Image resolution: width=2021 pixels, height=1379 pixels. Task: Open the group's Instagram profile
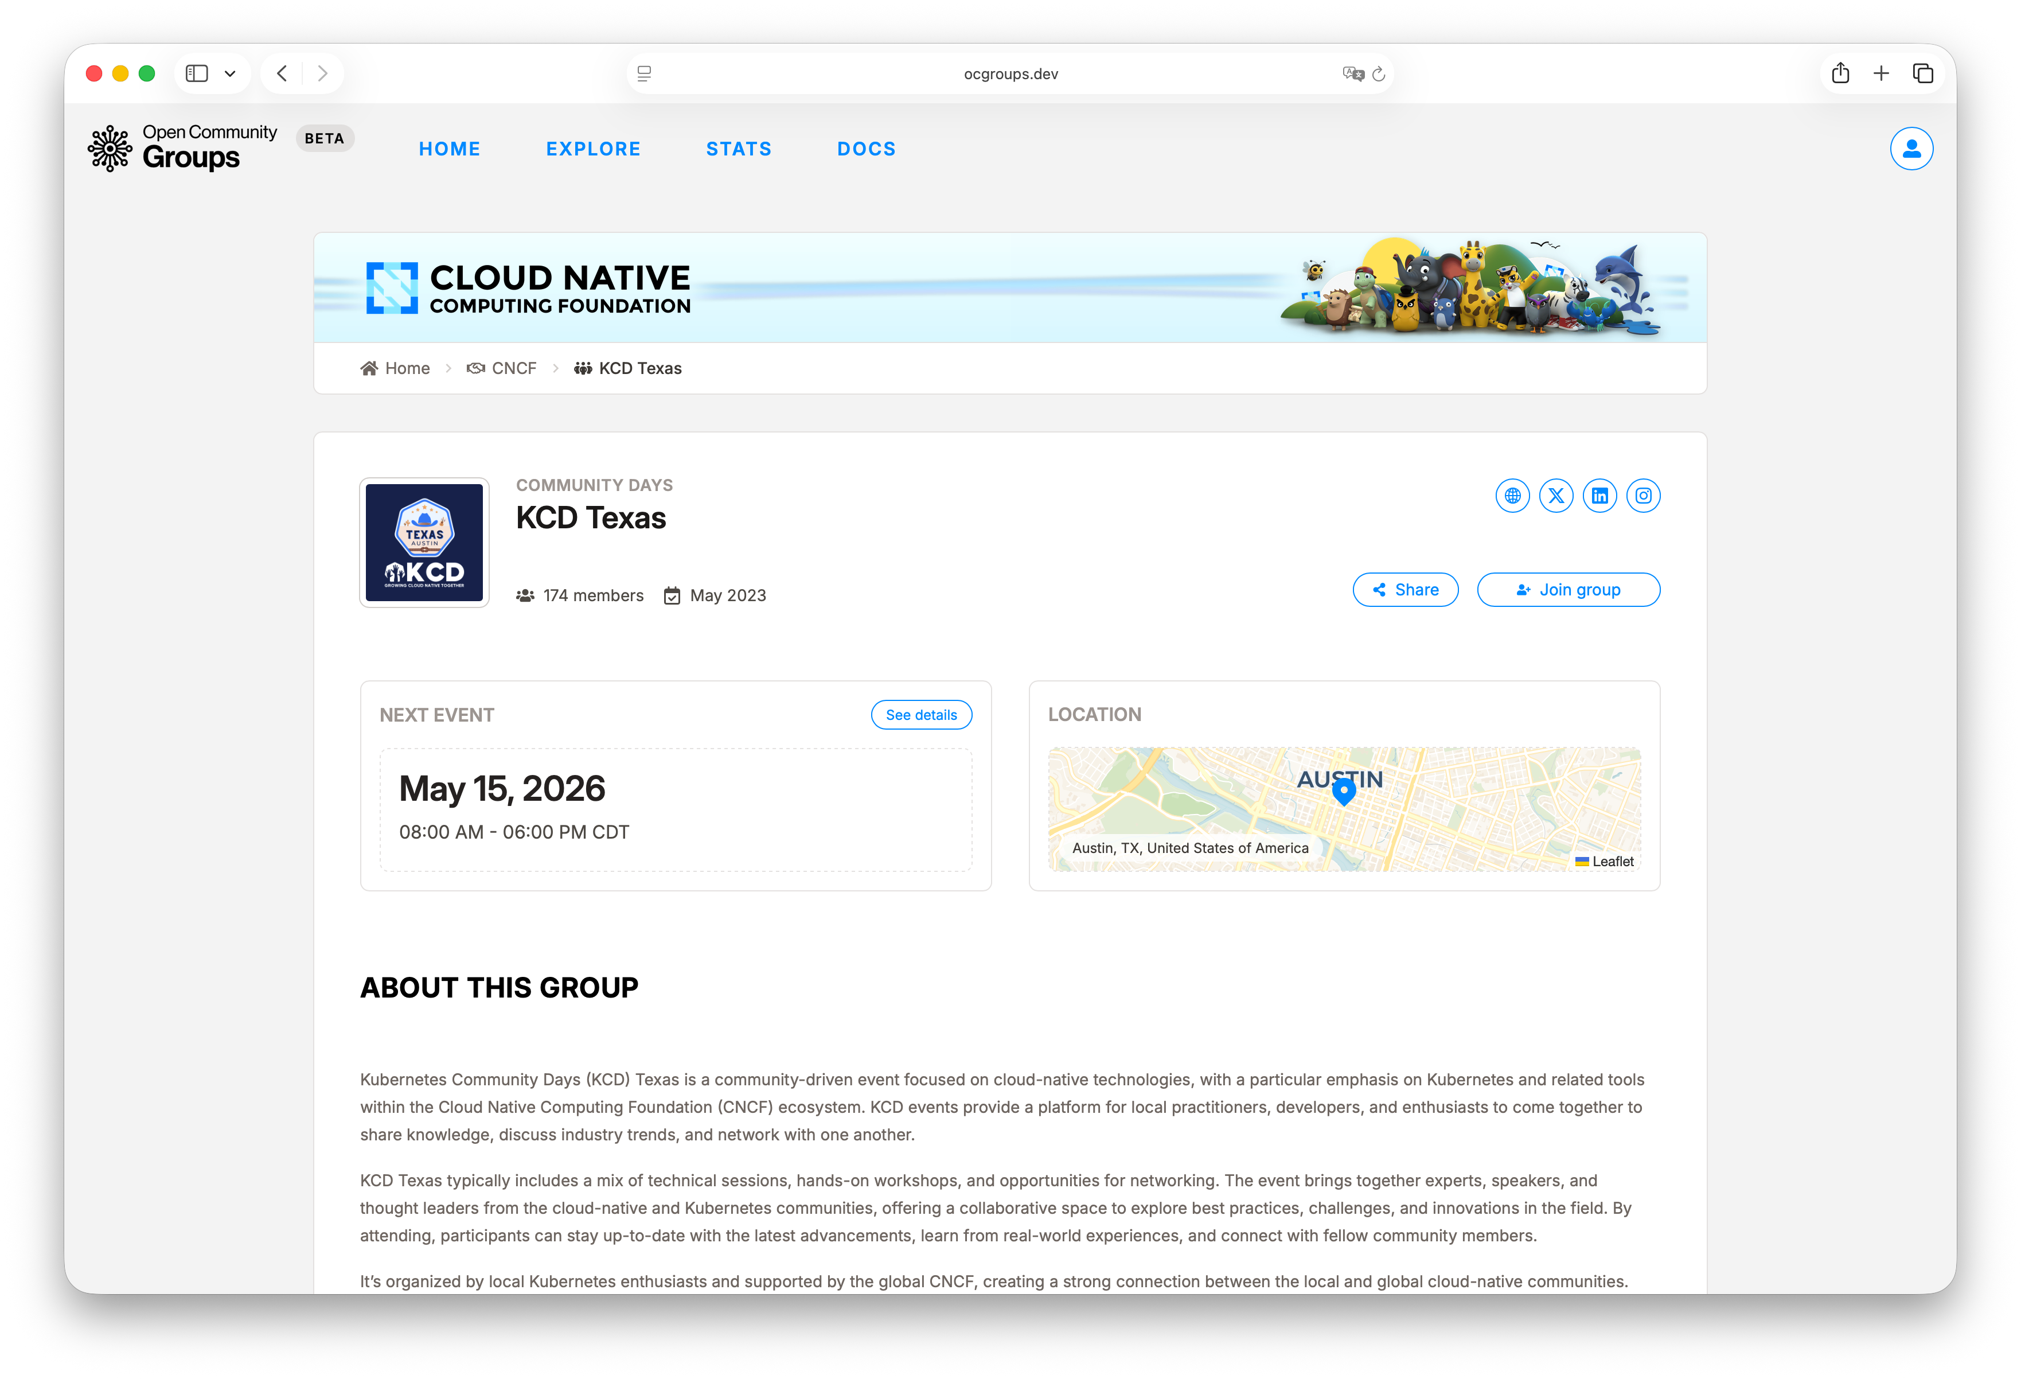click(1642, 496)
